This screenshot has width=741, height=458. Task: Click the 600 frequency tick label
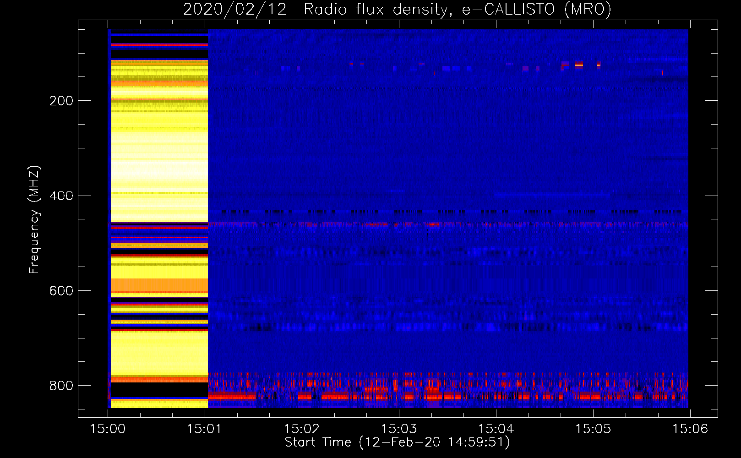pyautogui.click(x=61, y=291)
